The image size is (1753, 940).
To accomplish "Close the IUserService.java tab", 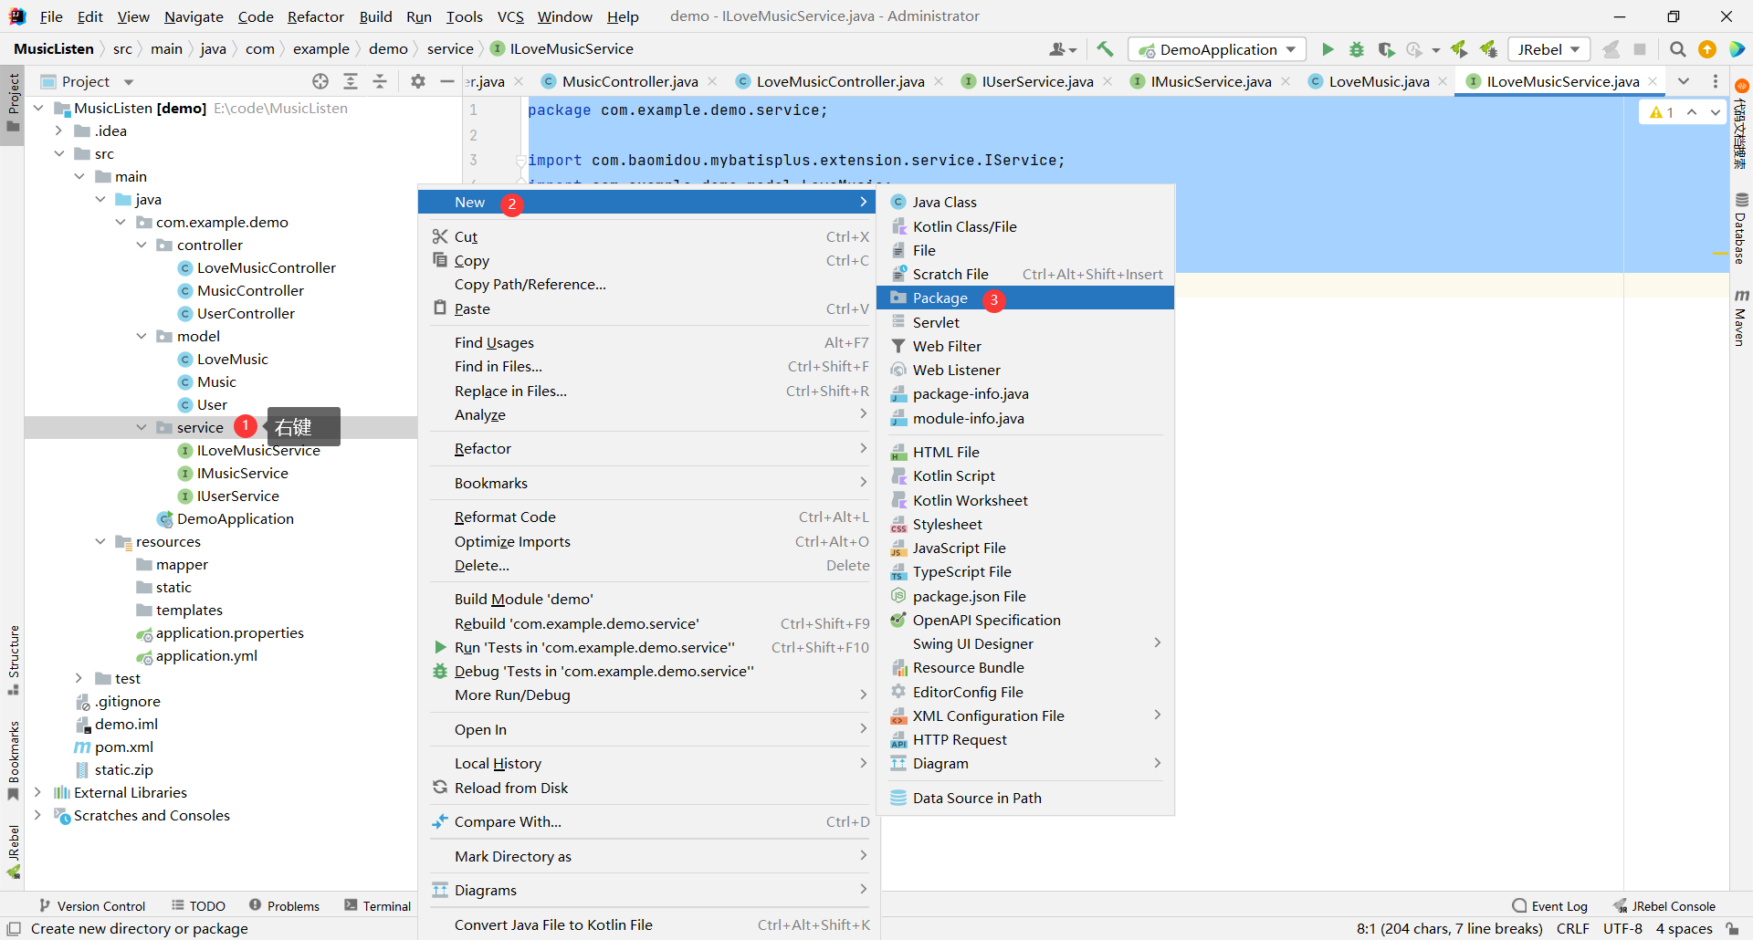I will (1107, 81).
